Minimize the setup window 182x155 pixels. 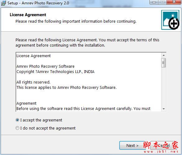154,2
